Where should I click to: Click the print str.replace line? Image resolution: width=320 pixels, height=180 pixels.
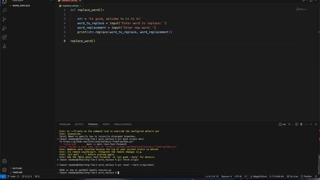click(124, 32)
